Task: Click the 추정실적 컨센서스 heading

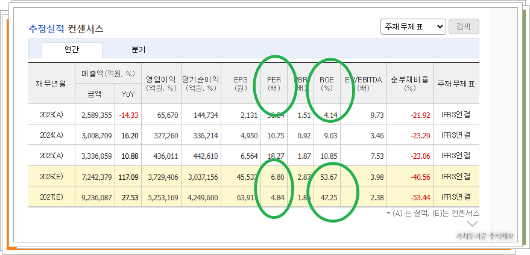Action: tap(66, 29)
